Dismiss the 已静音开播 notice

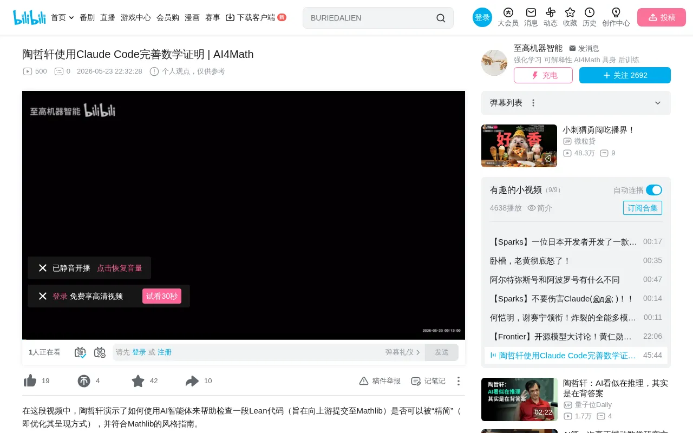pyautogui.click(x=43, y=268)
